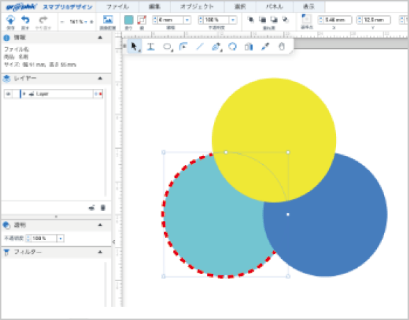
Task: Open the panel opacity dropdown arrow
Action: click(x=61, y=239)
